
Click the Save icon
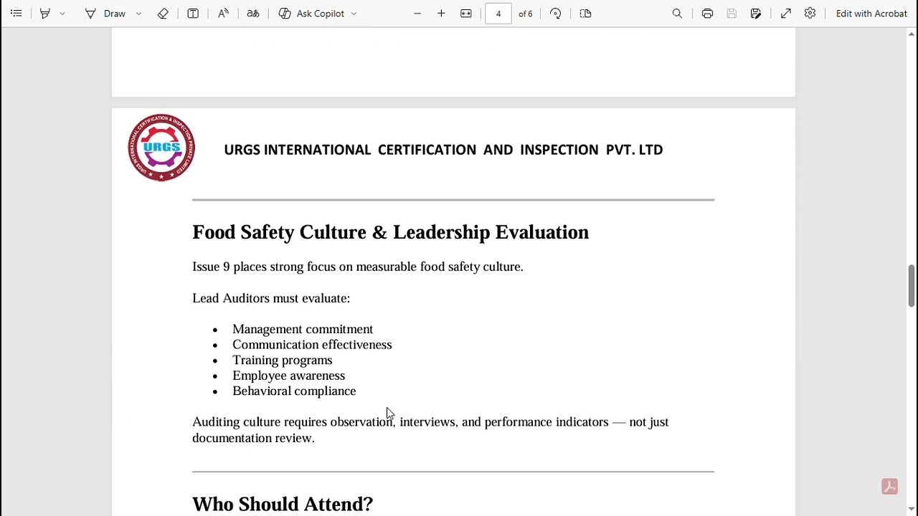coord(732,14)
